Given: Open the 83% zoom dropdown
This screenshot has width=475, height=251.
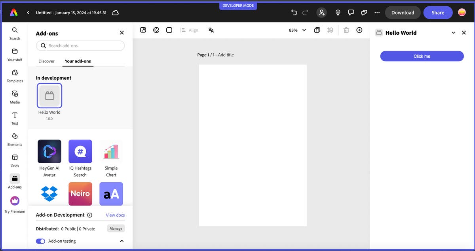Looking at the screenshot, I should click(x=297, y=30).
